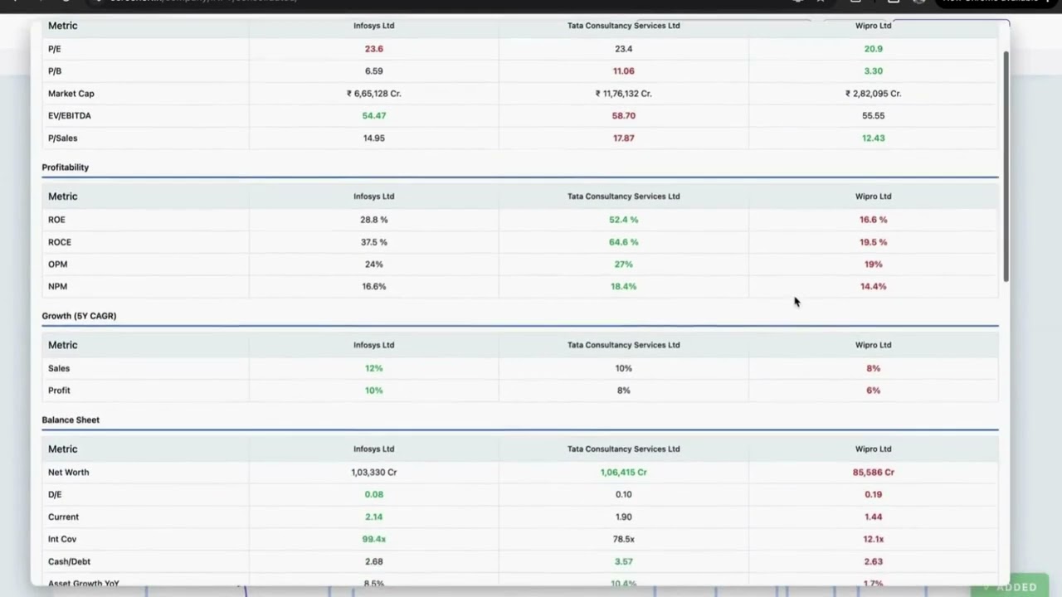Click the green ADDED button

click(1010, 586)
